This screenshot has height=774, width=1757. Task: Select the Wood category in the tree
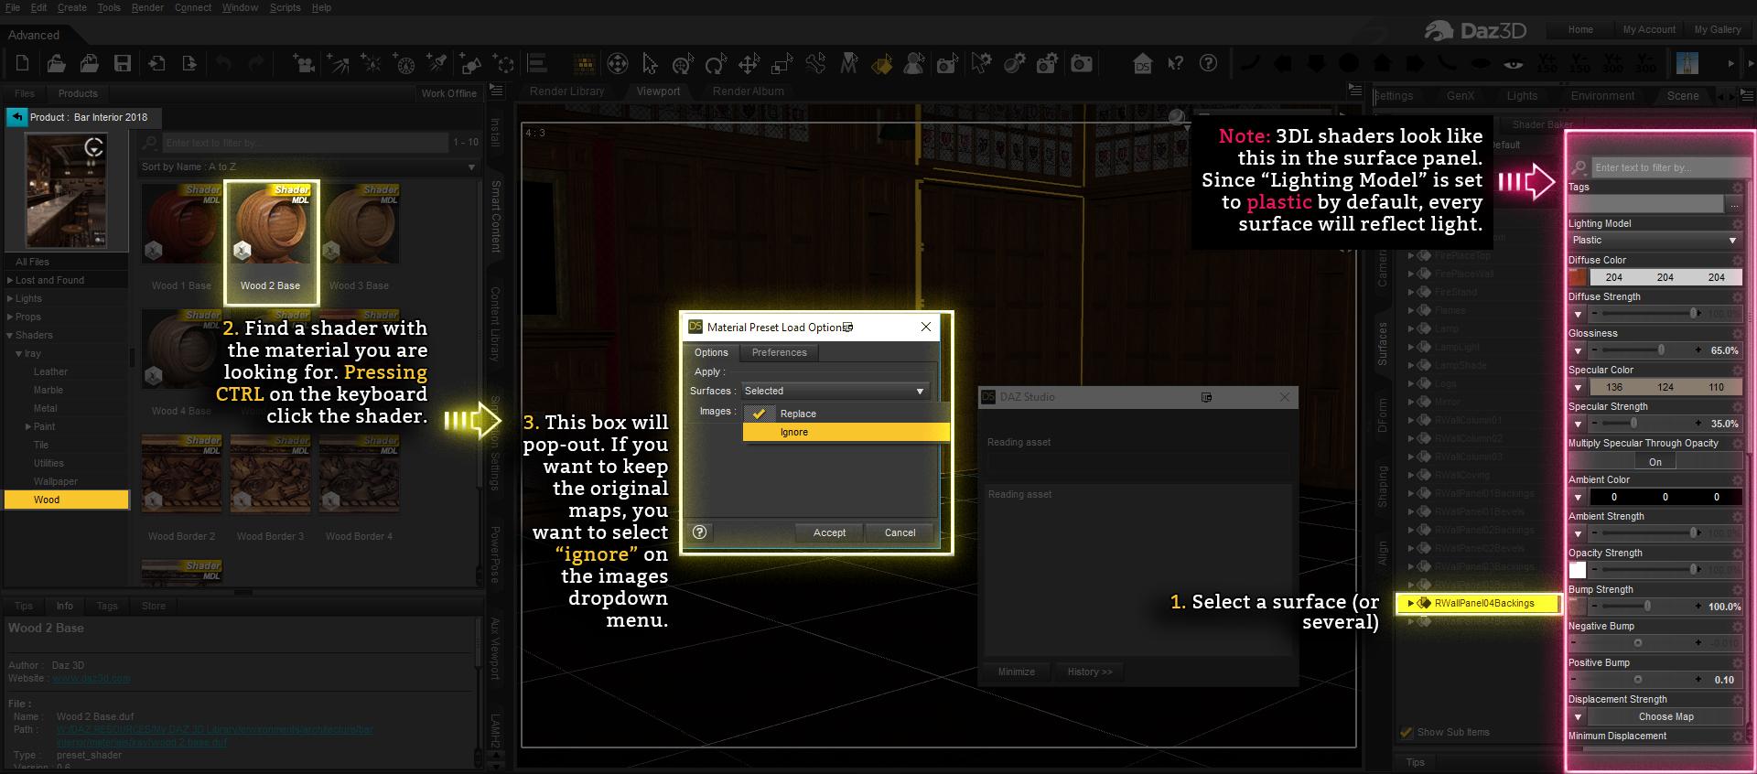point(67,500)
